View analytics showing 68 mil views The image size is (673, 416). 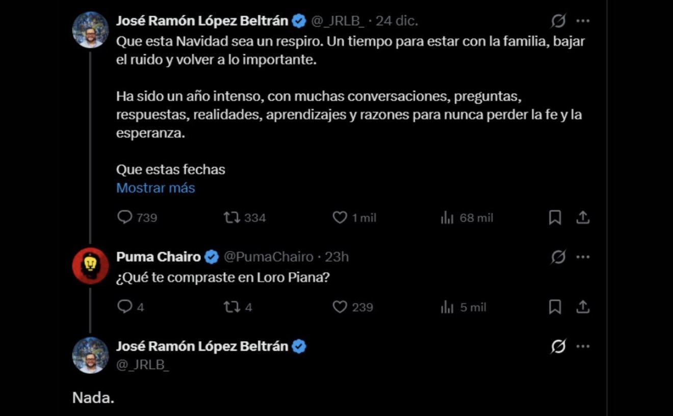point(447,218)
